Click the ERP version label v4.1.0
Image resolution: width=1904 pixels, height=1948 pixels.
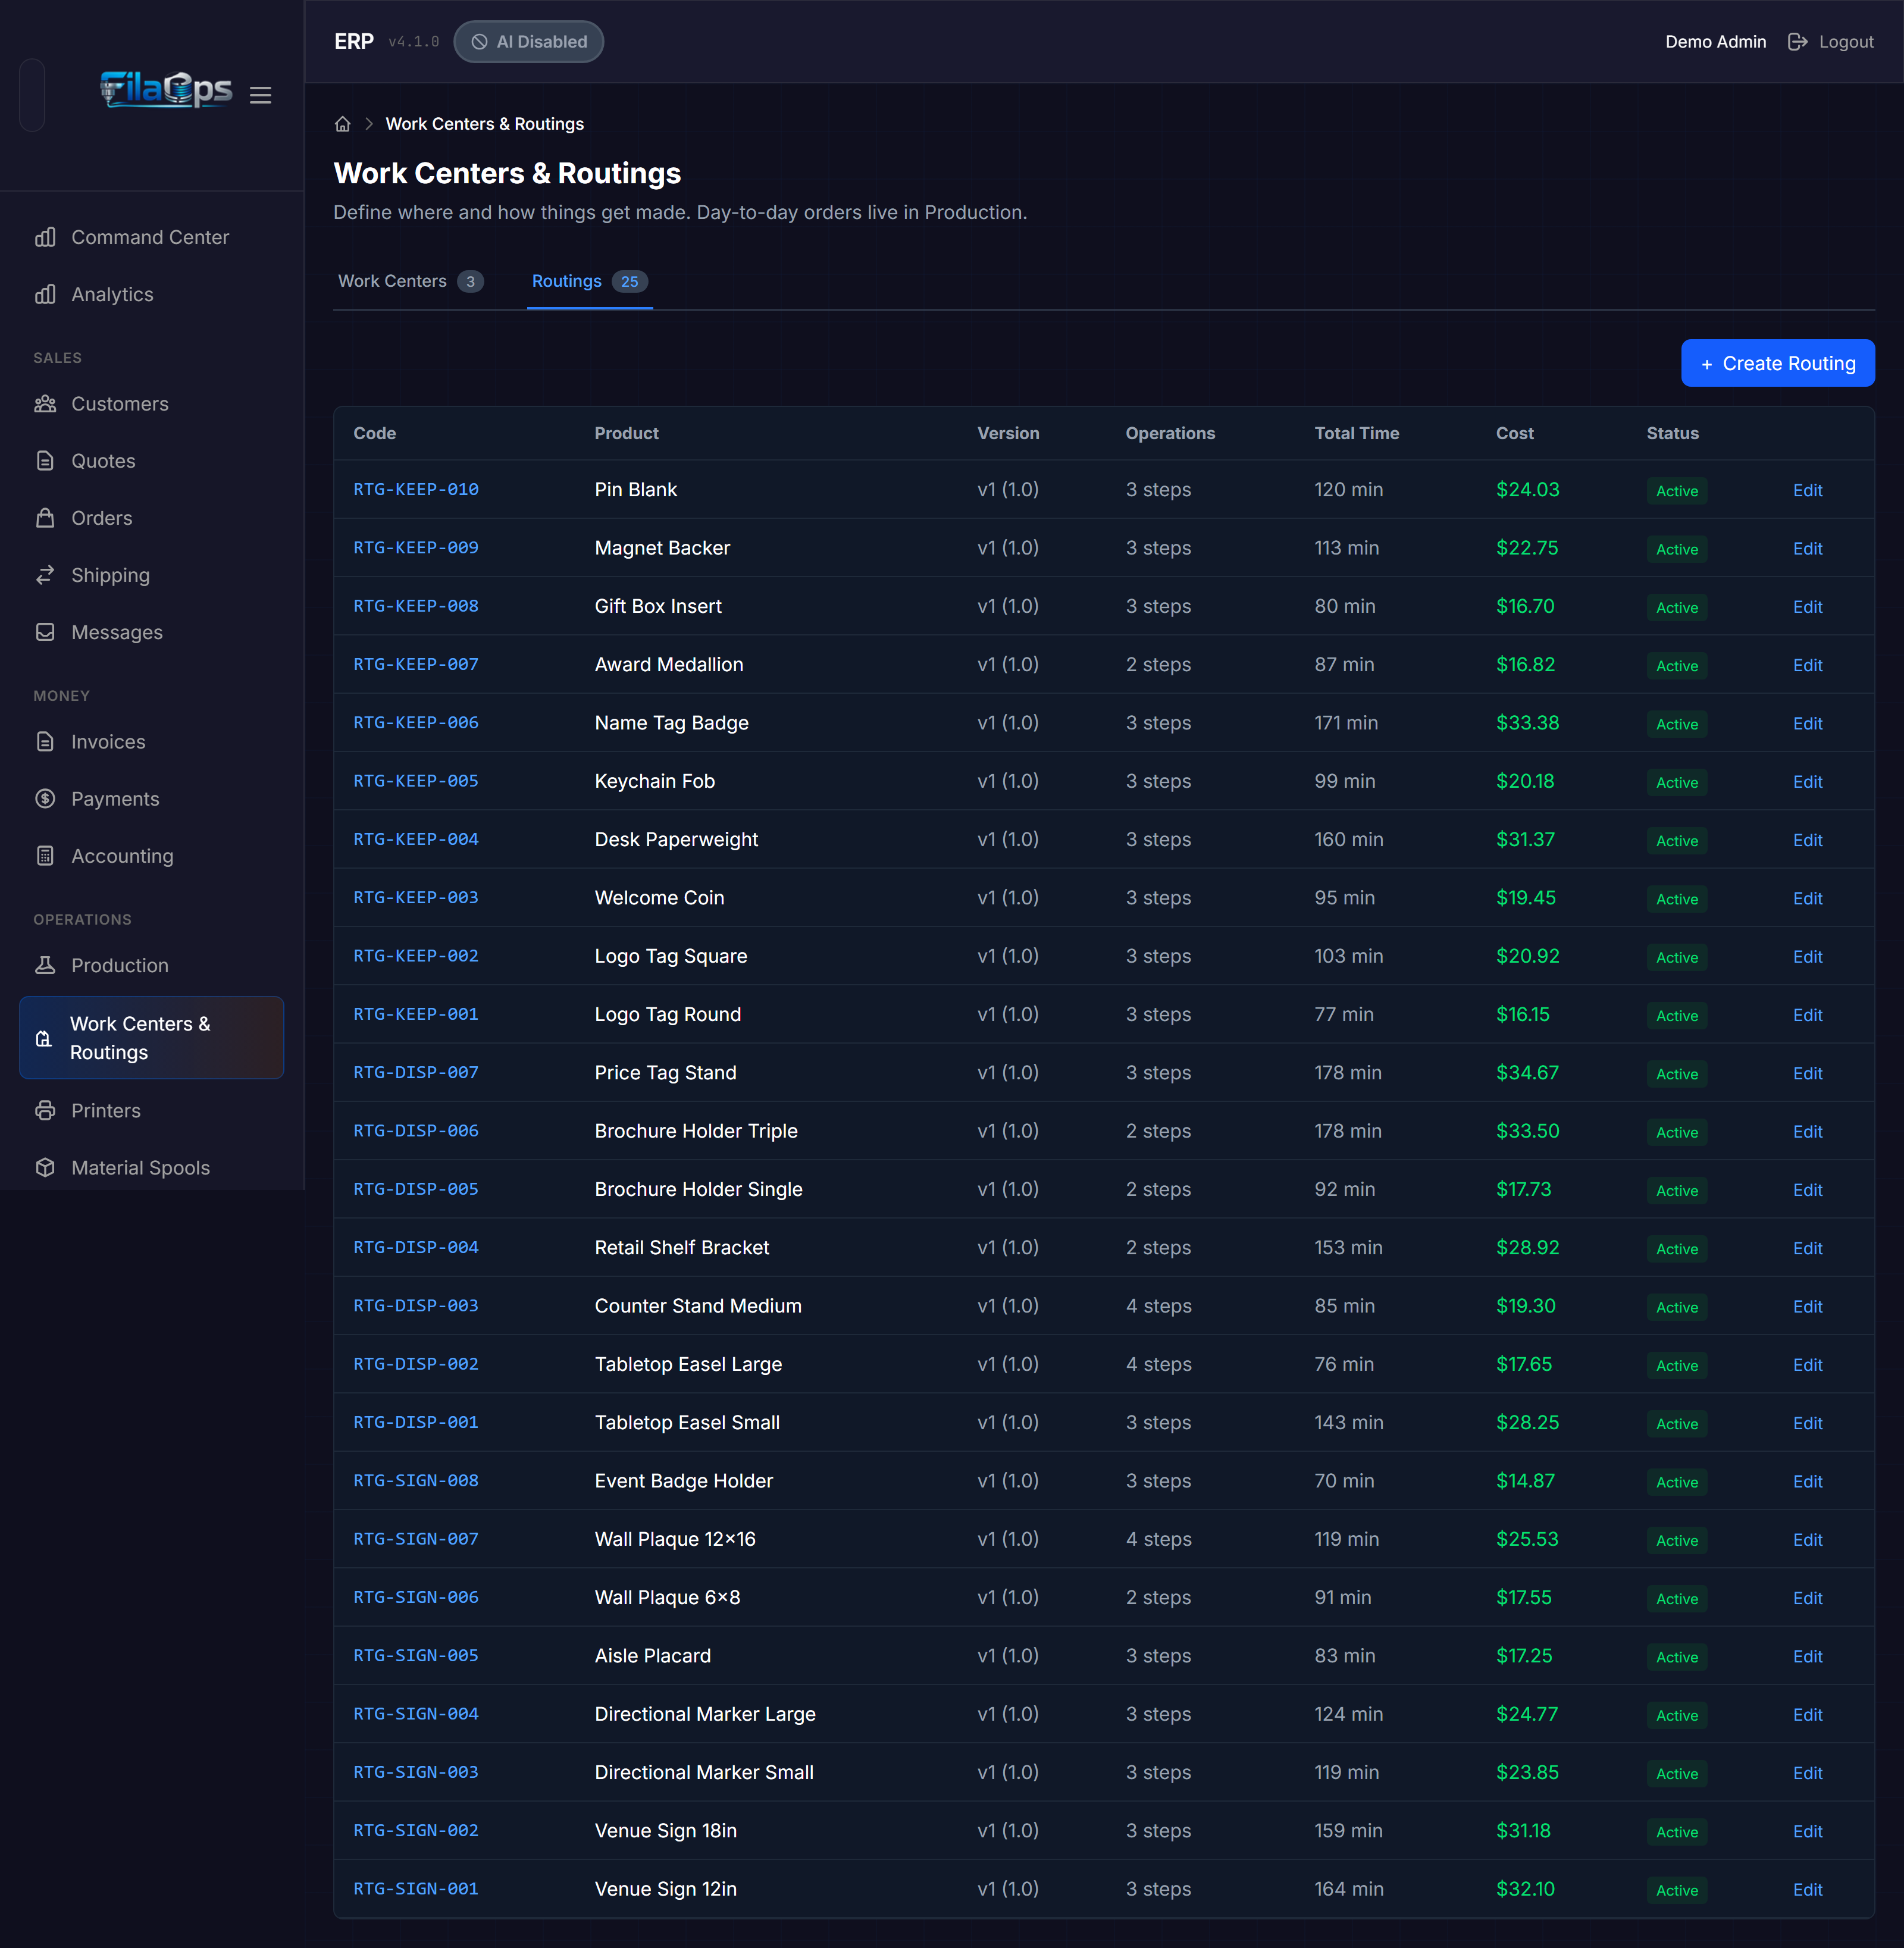tap(413, 42)
